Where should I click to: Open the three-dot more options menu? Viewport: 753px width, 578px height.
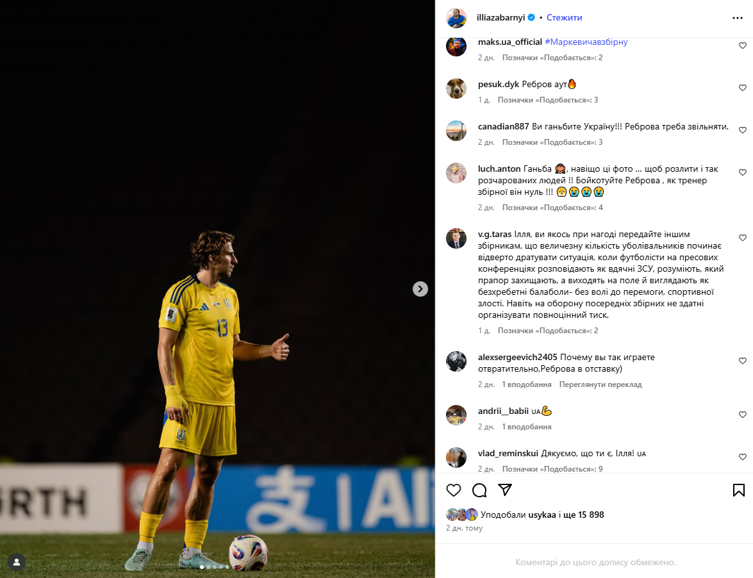pos(738,18)
